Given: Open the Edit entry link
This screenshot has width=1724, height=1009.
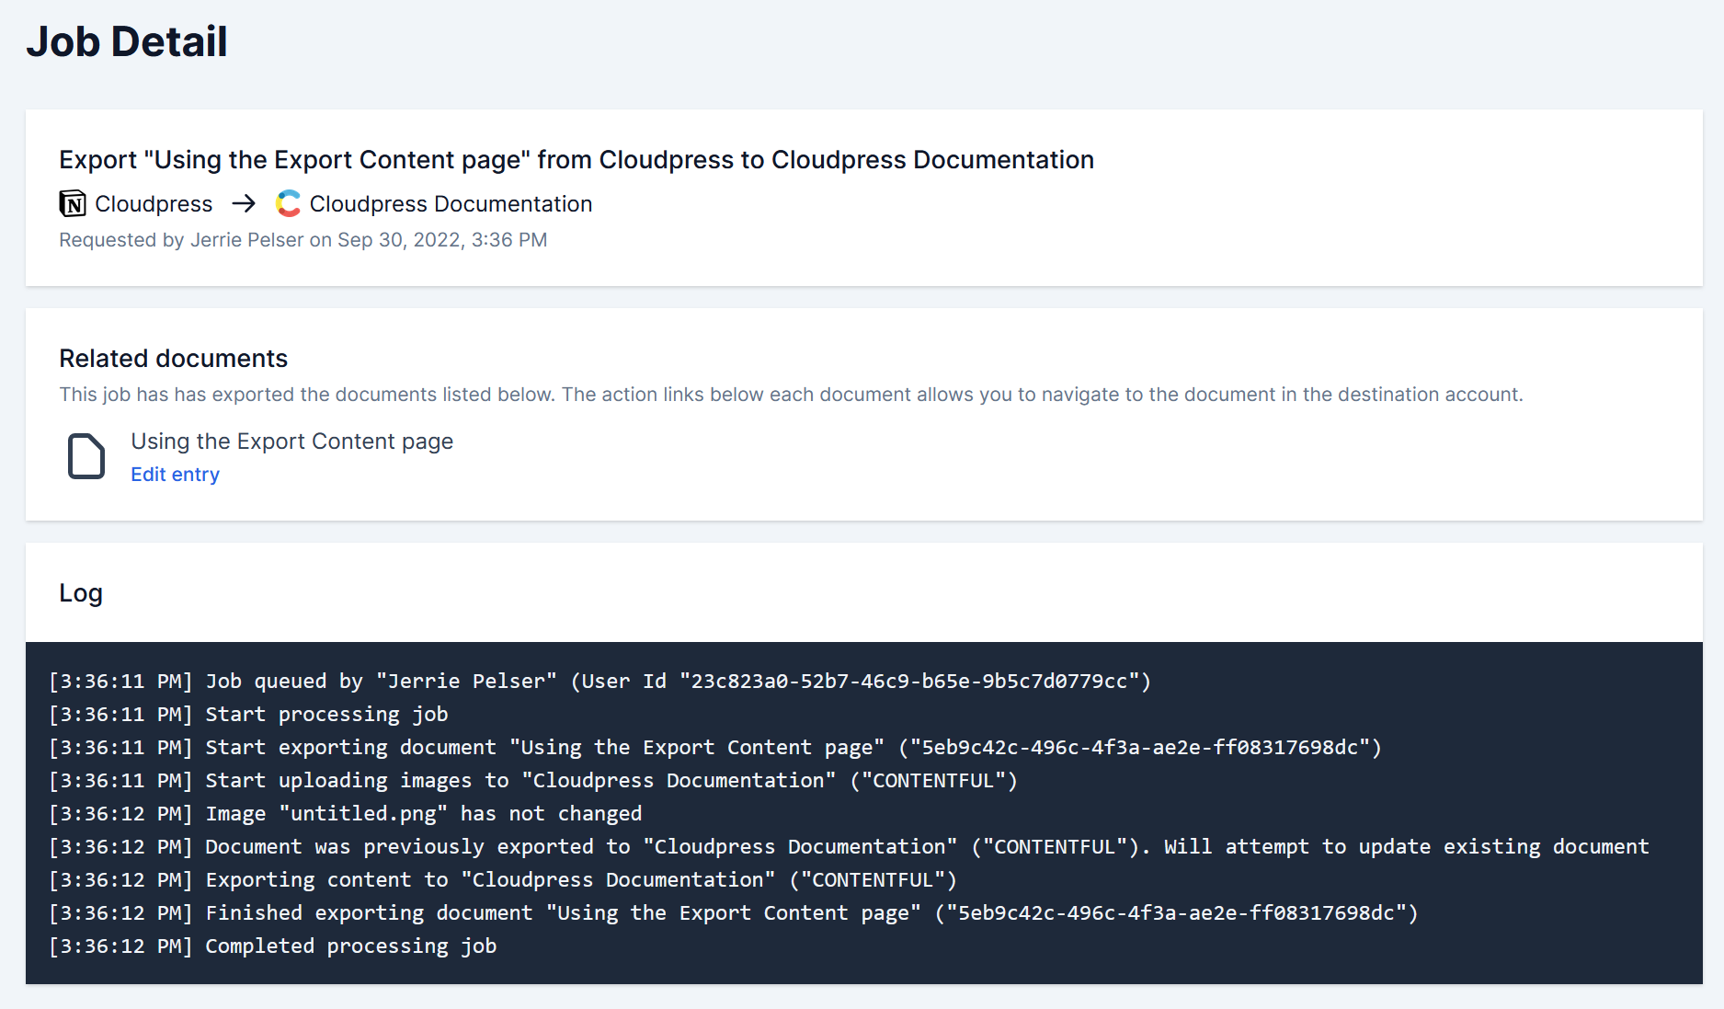Looking at the screenshot, I should 176,475.
